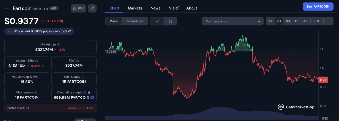Open the chart more options ellipsis

(329, 21)
